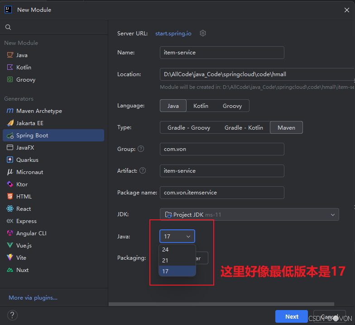
Task: Set language to Kotlin
Action: click(x=201, y=106)
